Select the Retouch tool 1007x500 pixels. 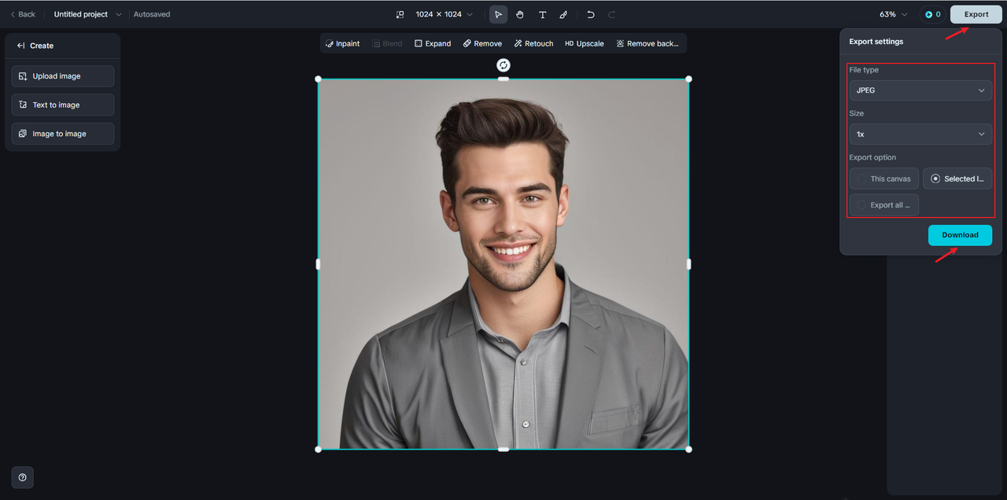click(533, 43)
